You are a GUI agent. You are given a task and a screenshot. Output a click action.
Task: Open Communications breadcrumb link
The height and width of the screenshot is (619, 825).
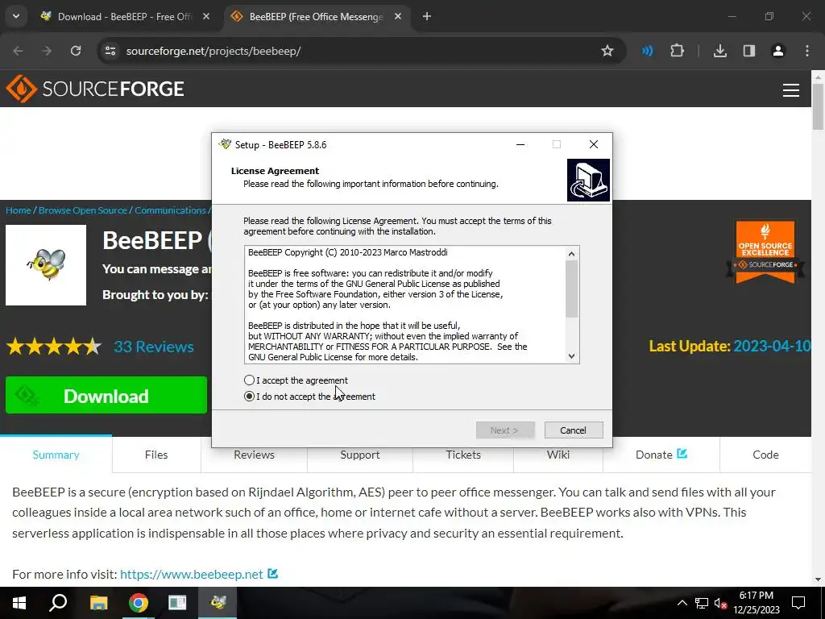(171, 210)
